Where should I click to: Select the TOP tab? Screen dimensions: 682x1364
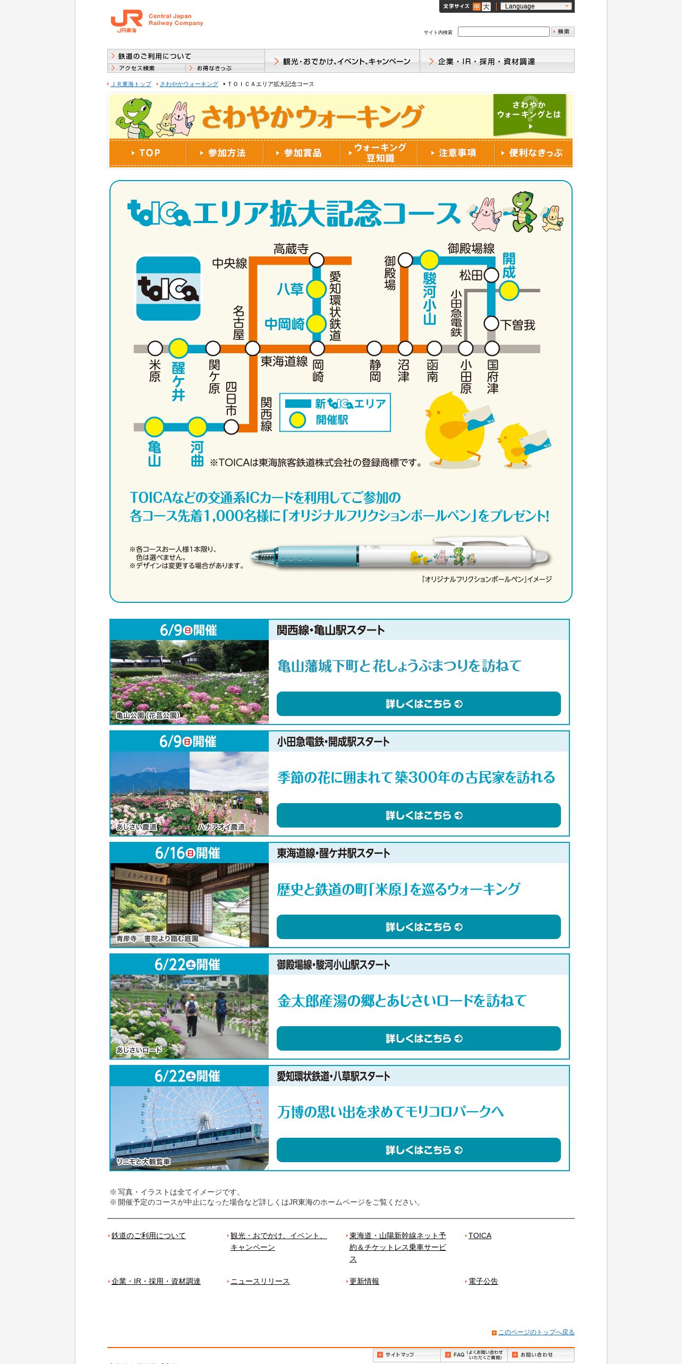point(148,153)
